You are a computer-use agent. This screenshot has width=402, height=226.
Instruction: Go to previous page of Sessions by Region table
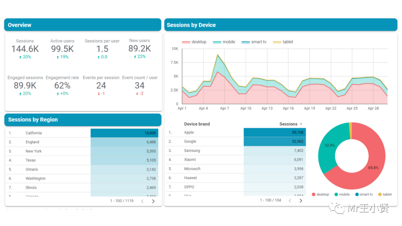(x=142, y=201)
